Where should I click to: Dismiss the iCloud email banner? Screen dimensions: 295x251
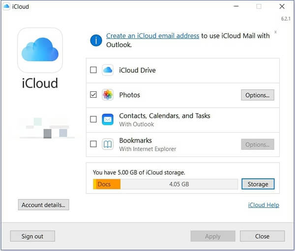pos(275,32)
